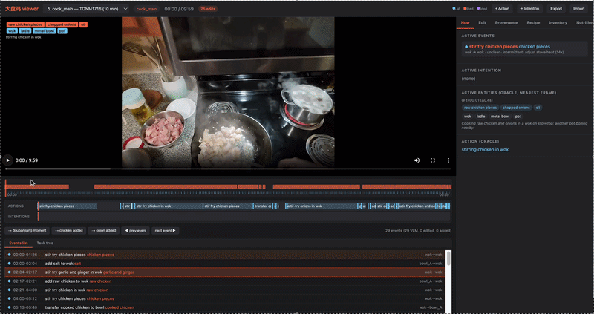
Task: Click the video seek progress bar
Action: [x=228, y=169]
